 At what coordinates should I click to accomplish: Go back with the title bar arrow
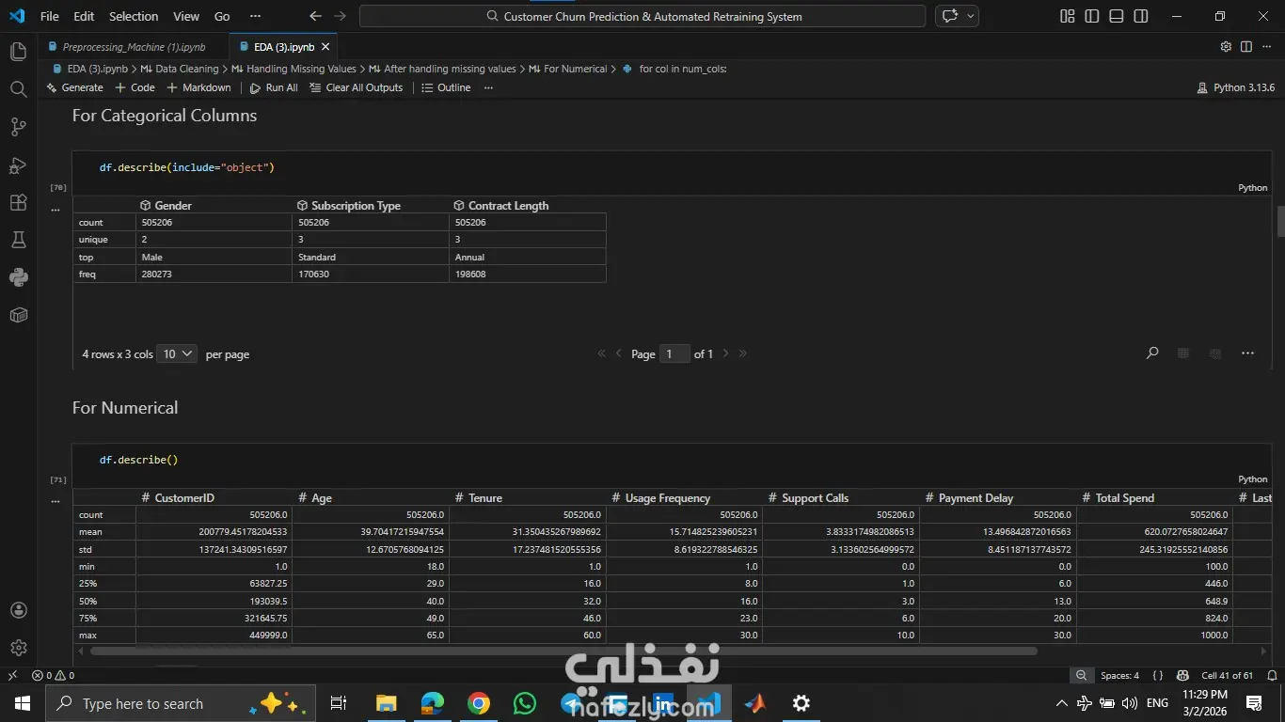[x=315, y=16]
